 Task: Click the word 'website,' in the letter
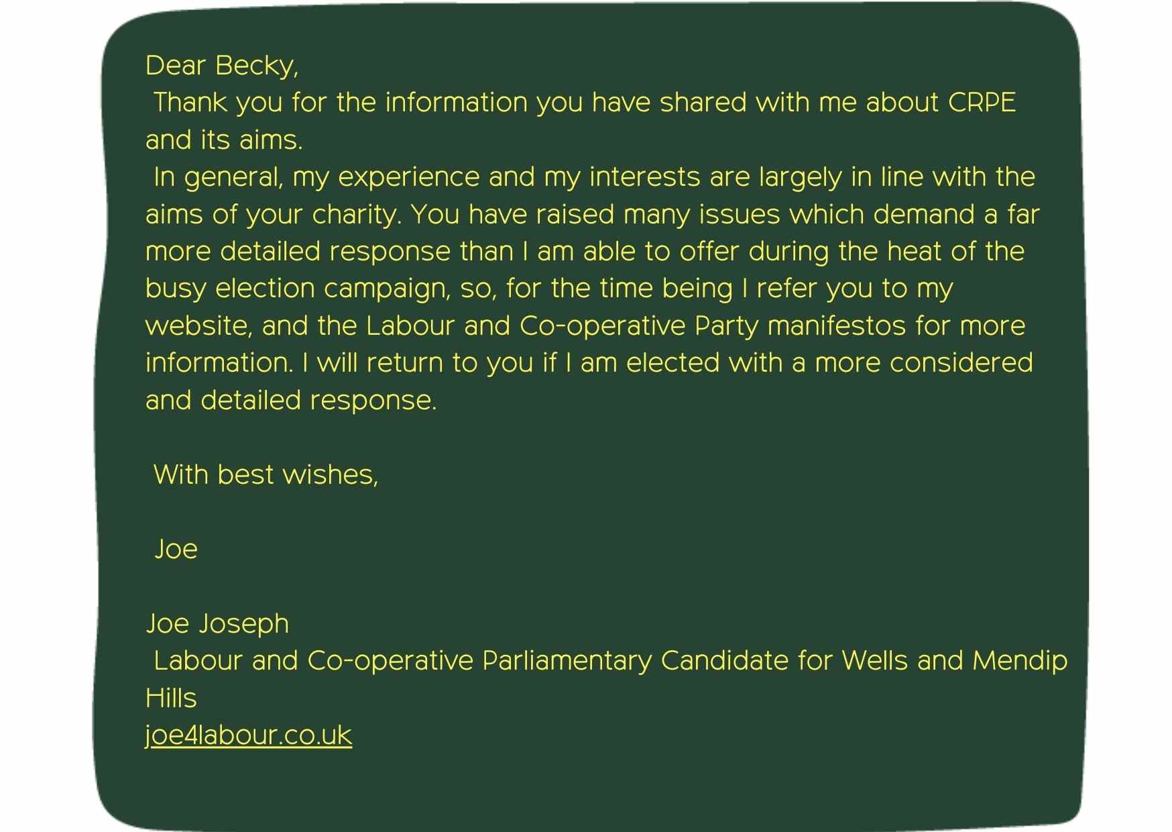coord(199,326)
